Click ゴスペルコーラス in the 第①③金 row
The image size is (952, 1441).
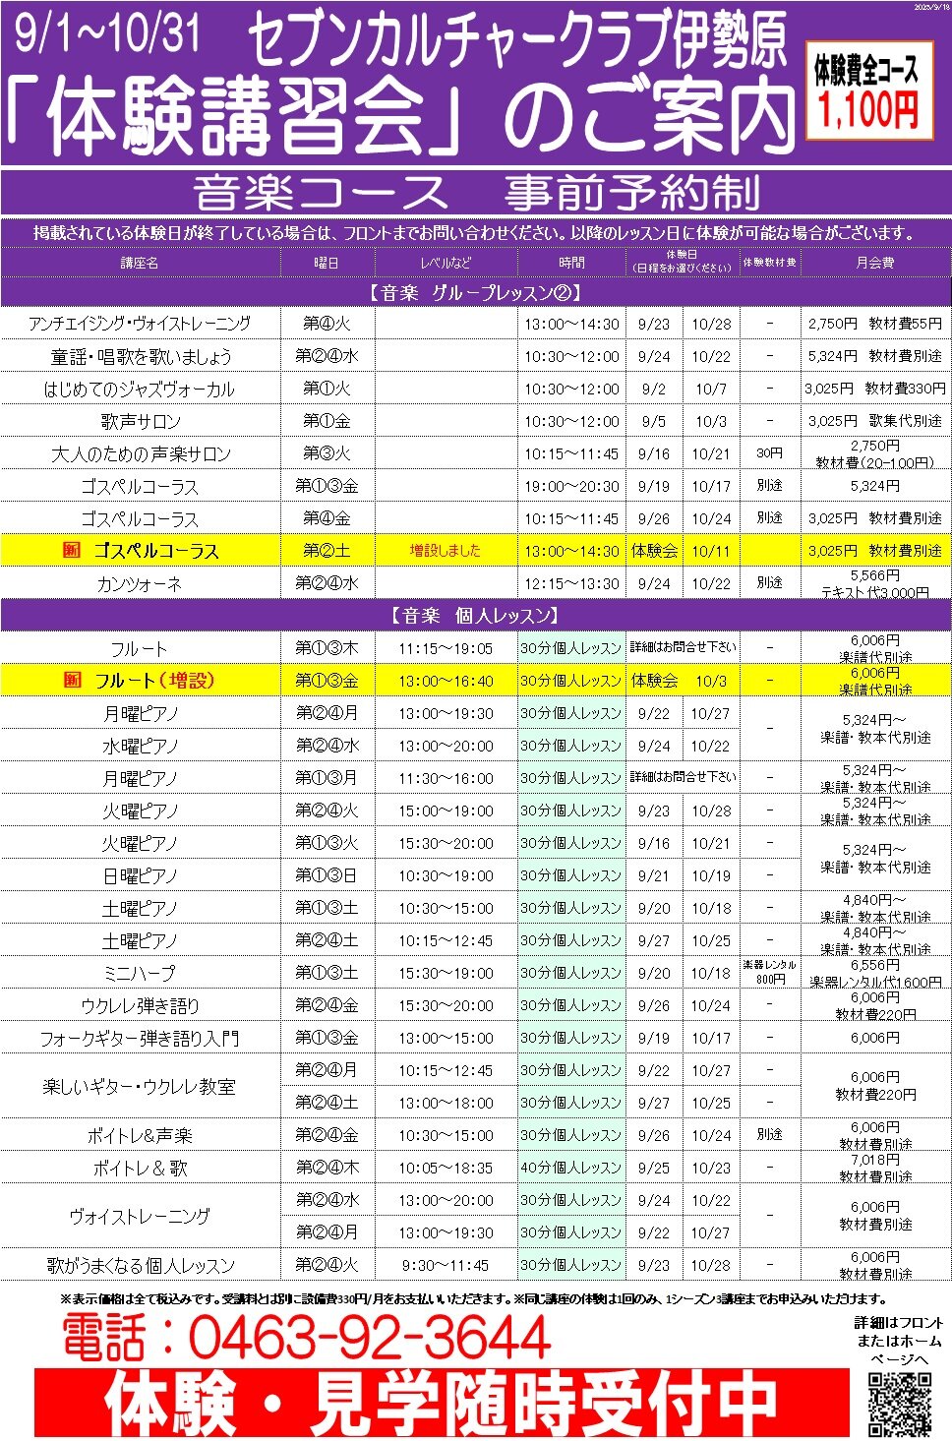click(140, 486)
